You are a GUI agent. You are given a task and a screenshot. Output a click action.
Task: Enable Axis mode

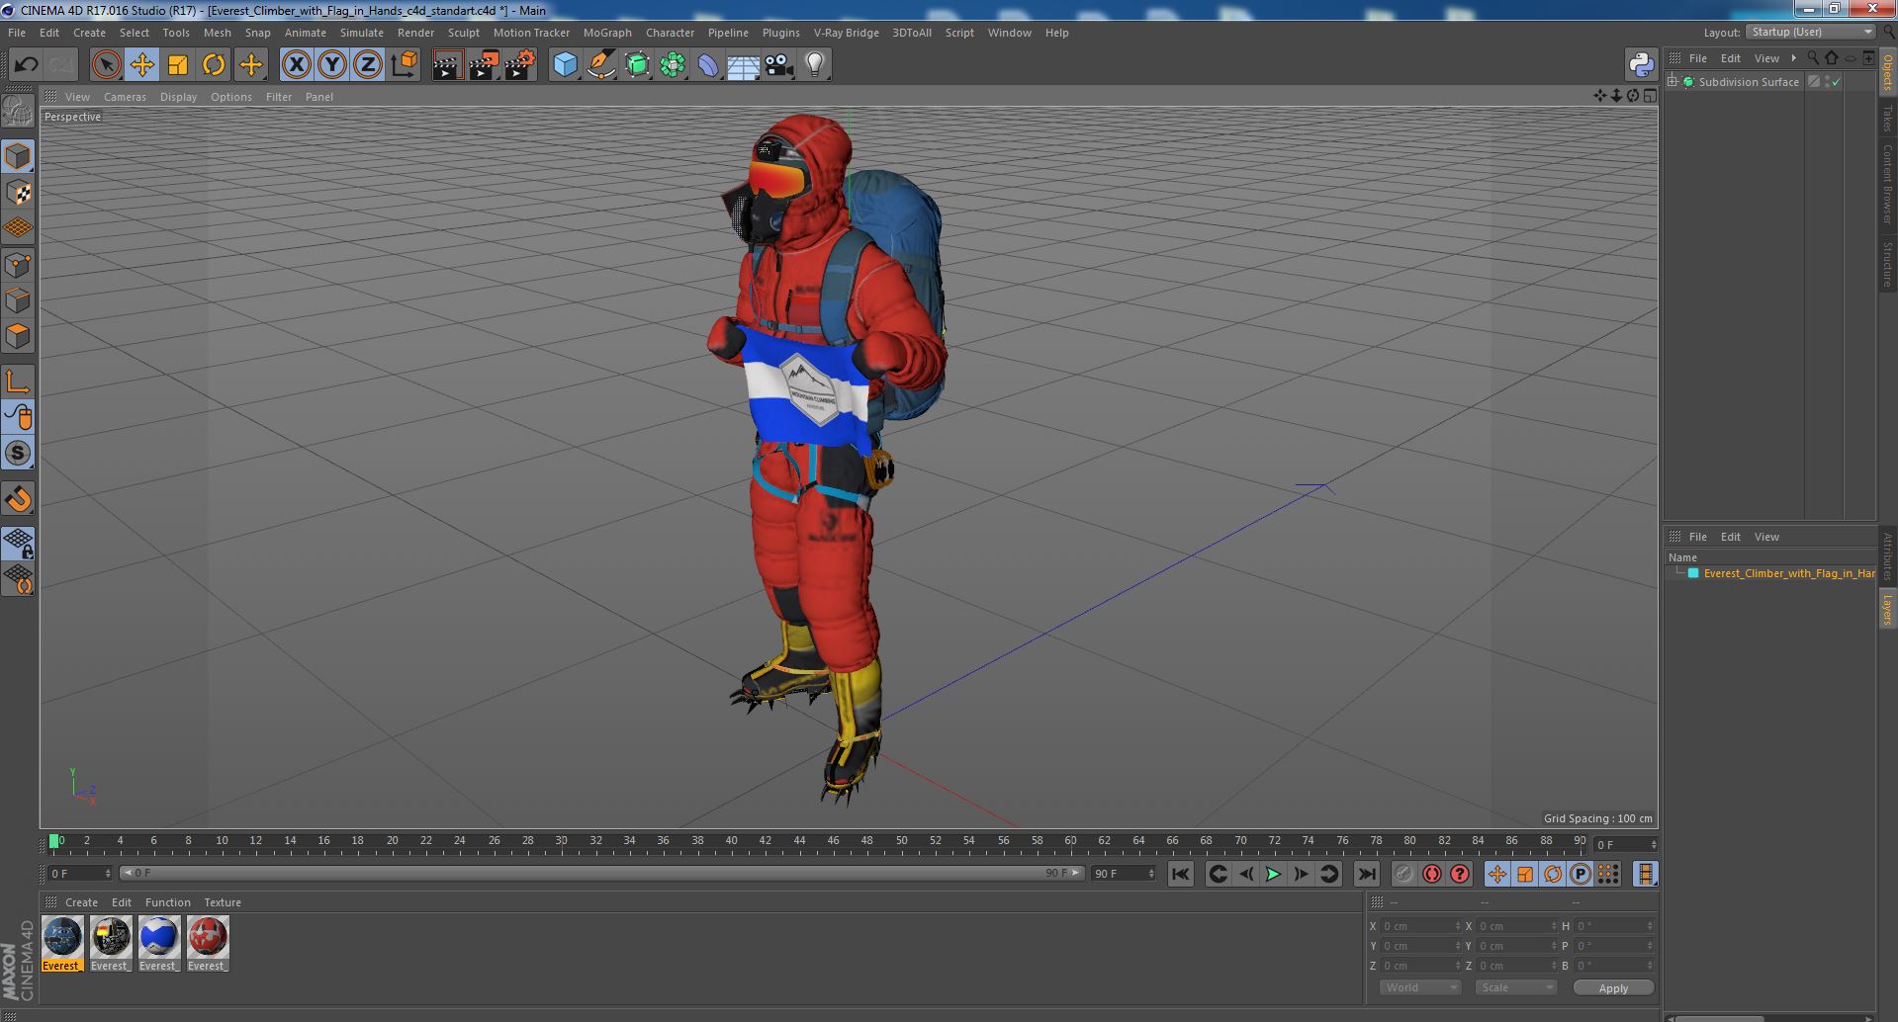[x=18, y=382]
